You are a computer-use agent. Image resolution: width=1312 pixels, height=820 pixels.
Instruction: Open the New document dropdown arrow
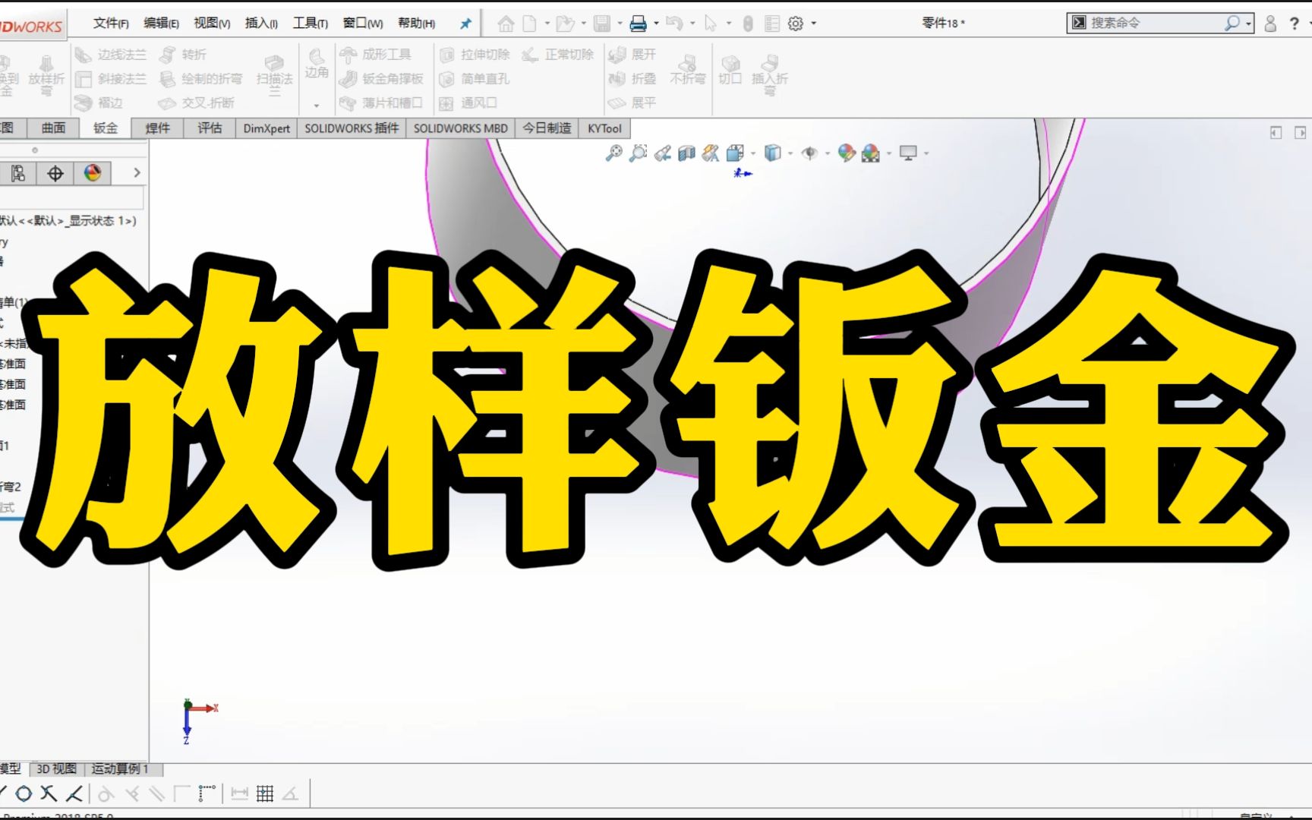547,24
